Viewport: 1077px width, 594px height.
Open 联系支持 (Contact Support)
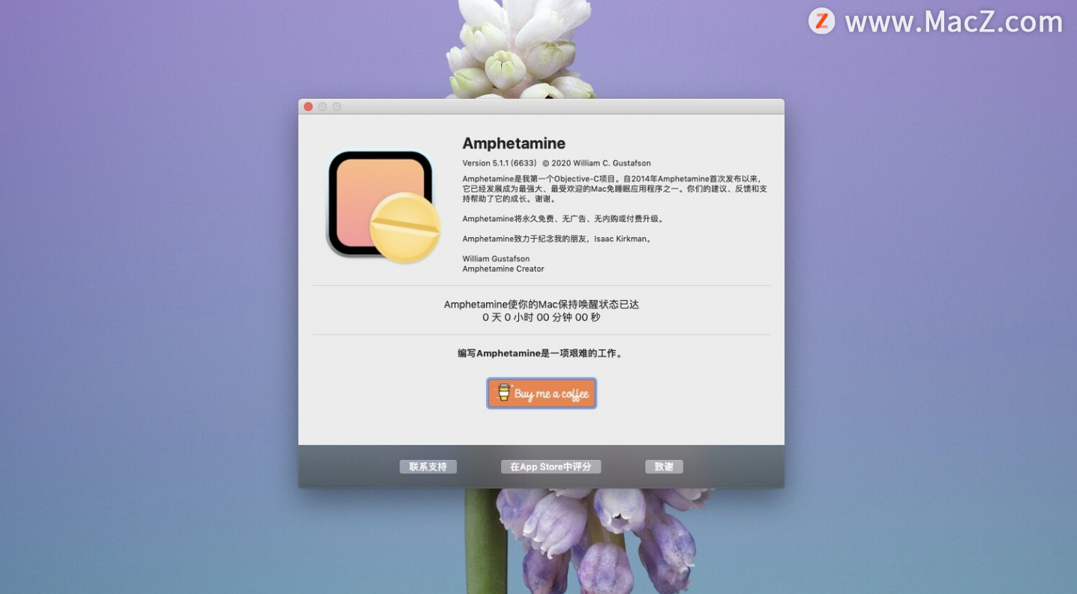[427, 466]
